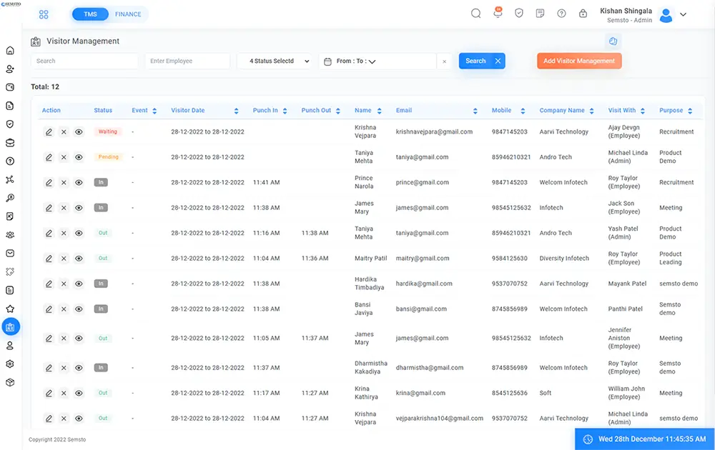View details of Taniya Mehta Pending row
The width and height of the screenshot is (715, 450).
pos(79,157)
